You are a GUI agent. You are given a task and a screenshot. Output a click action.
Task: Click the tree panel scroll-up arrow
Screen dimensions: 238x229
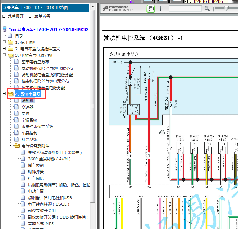93,6
